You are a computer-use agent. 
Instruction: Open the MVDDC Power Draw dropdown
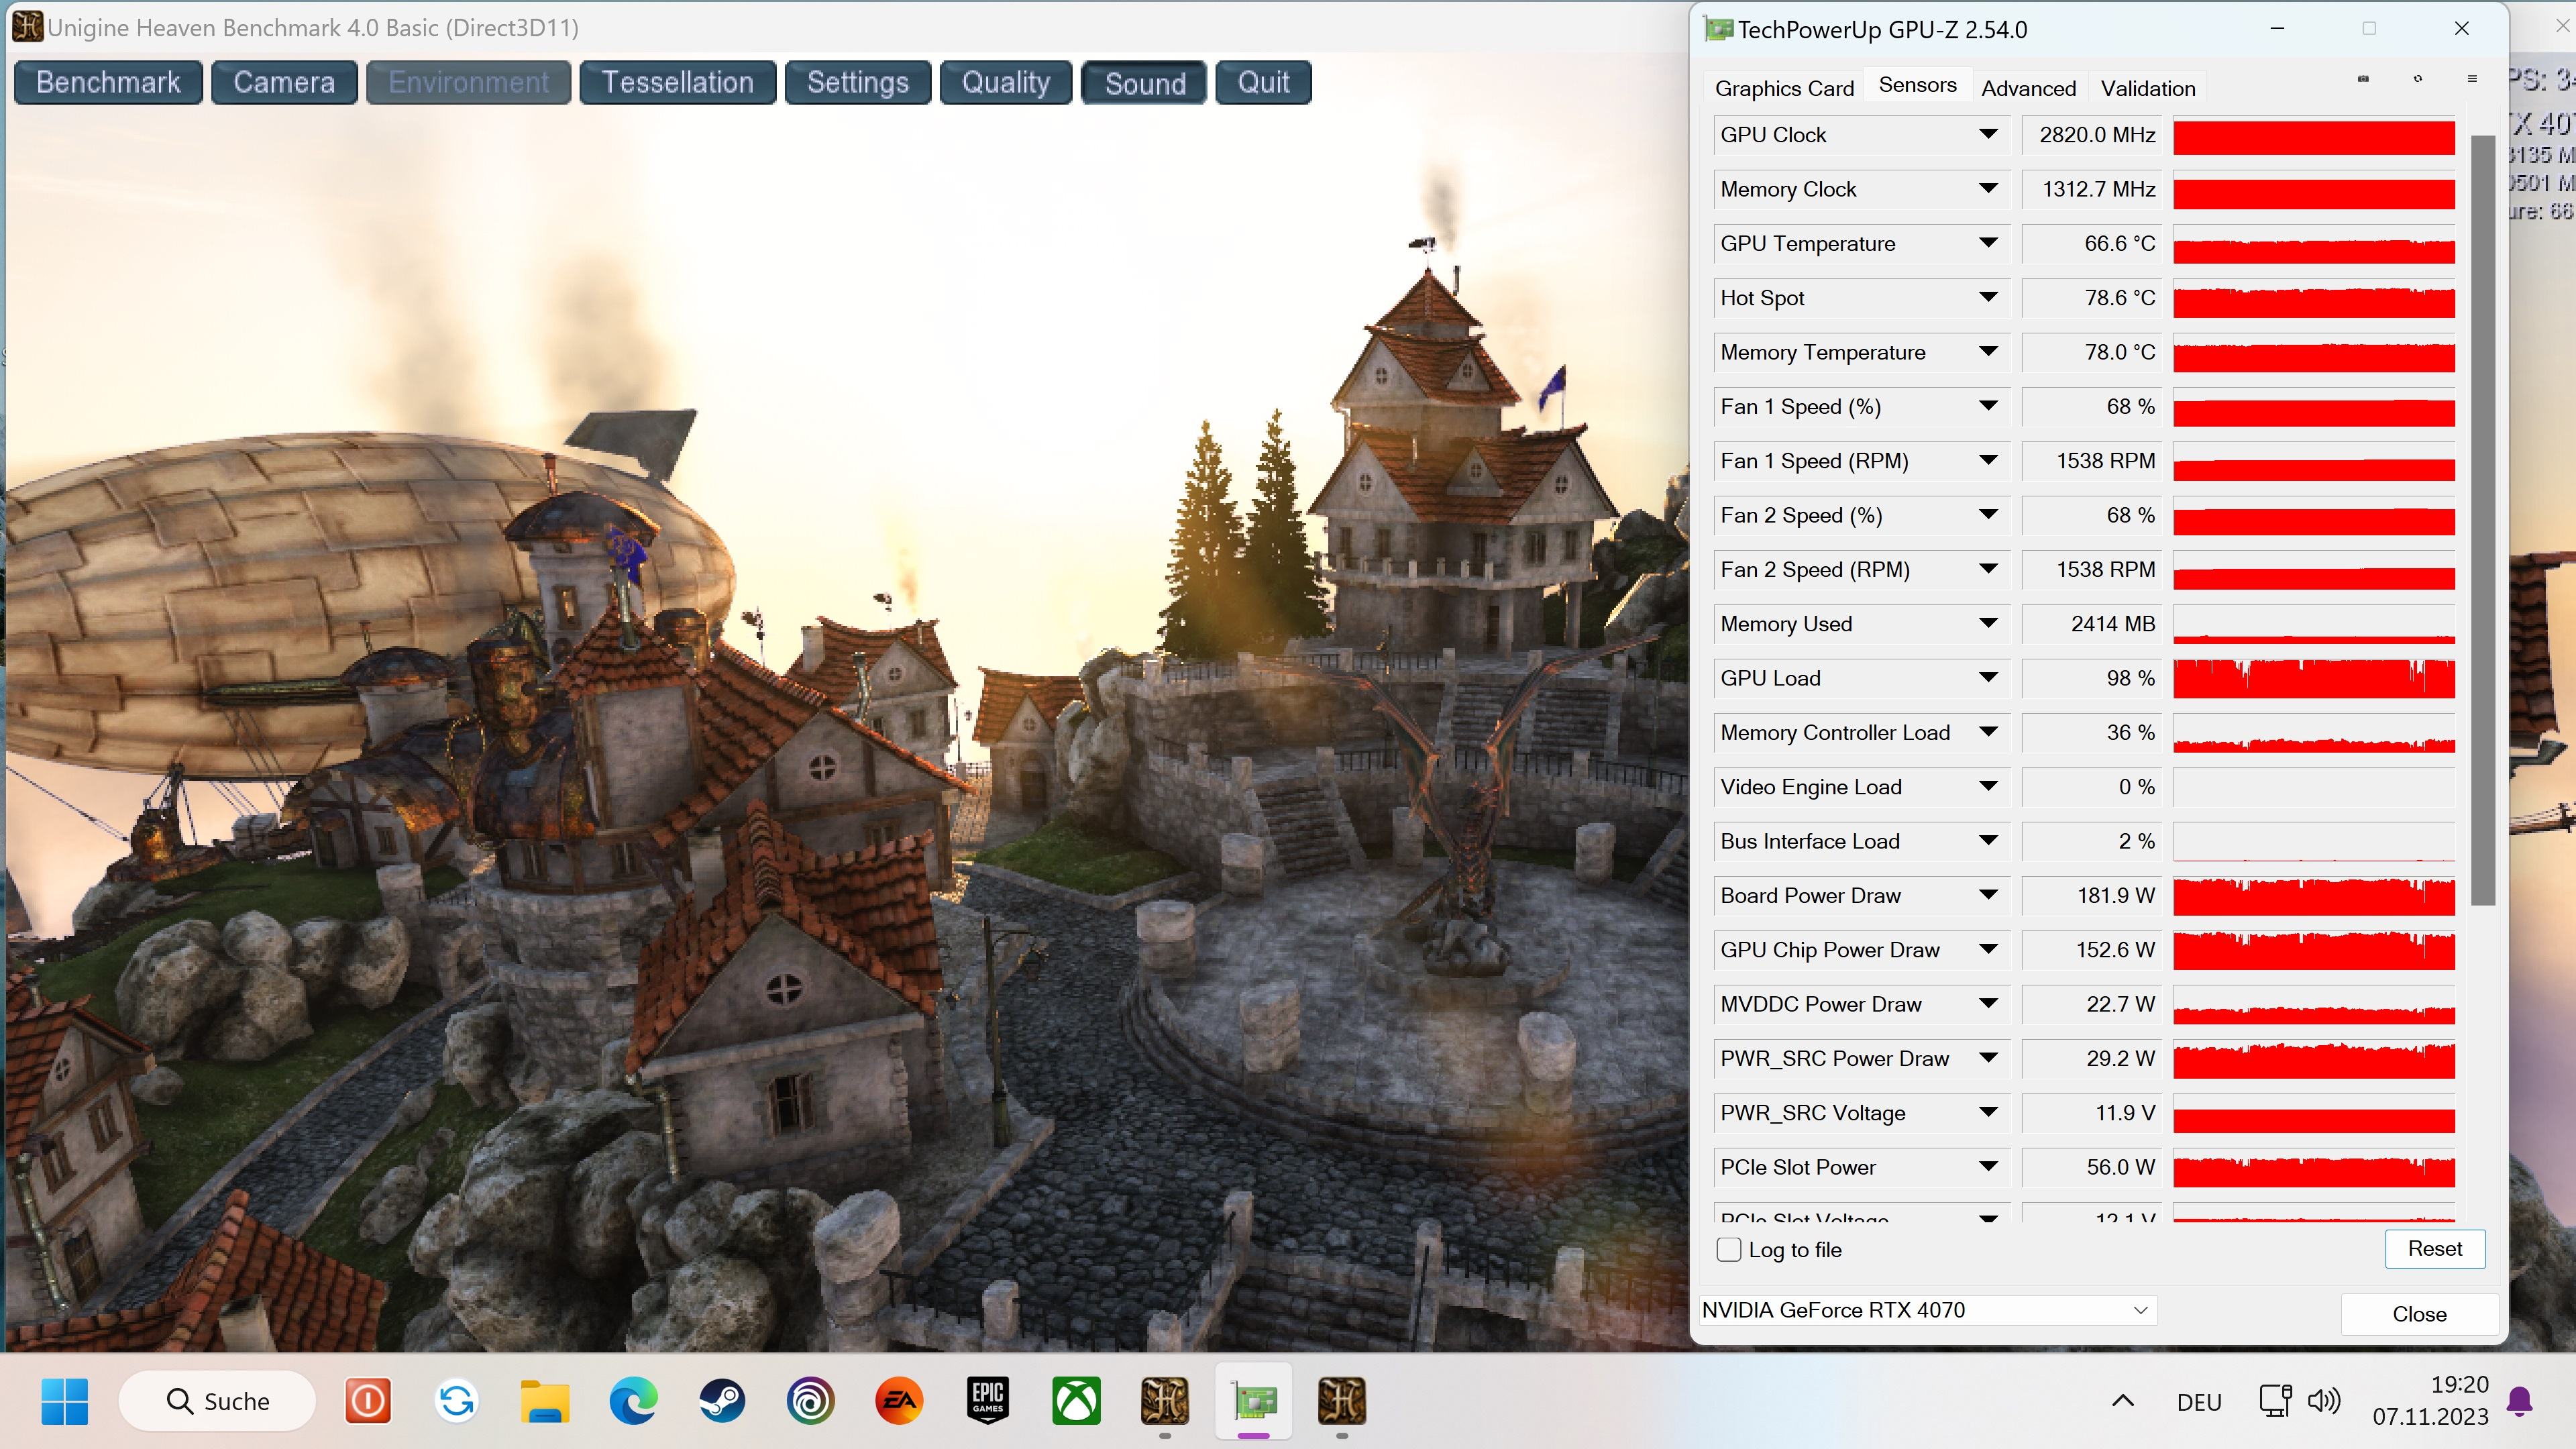[x=1988, y=1004]
